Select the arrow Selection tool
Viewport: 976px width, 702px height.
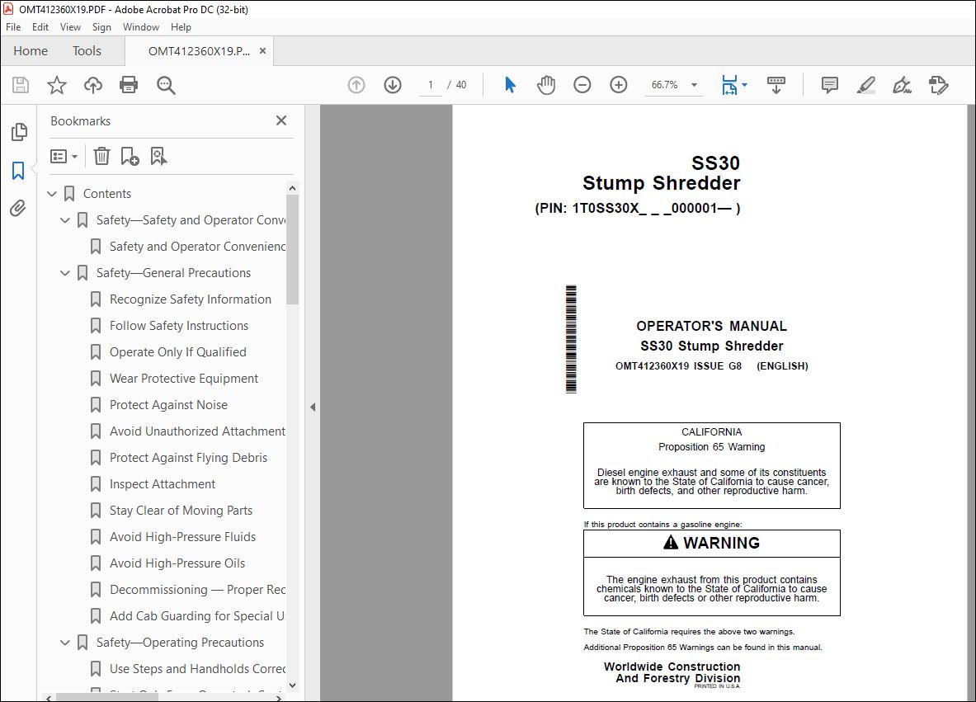510,85
